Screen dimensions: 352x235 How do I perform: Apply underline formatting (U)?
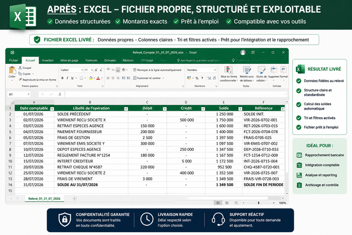pos(72,78)
